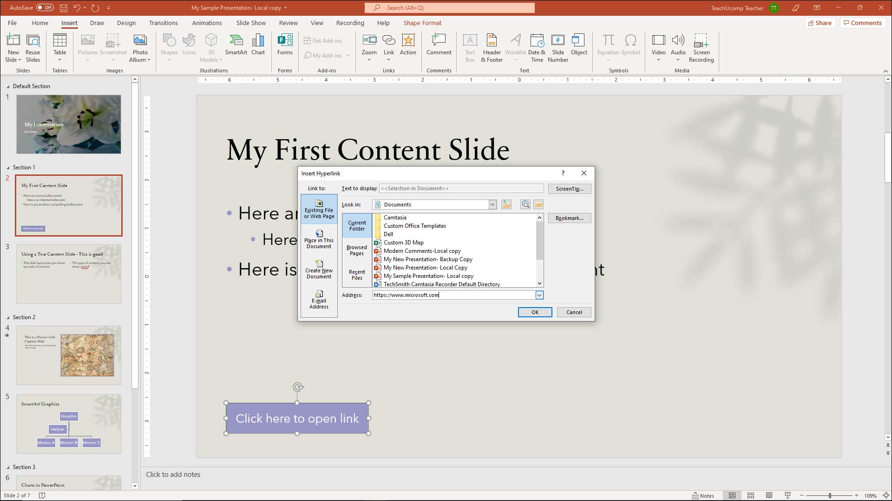Scroll down in file browser list
892x501 pixels.
point(539,283)
